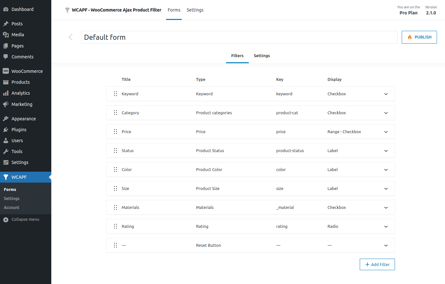Click the Collapse menu arrow icon
Viewport: 445px width, 284px height.
(6, 219)
